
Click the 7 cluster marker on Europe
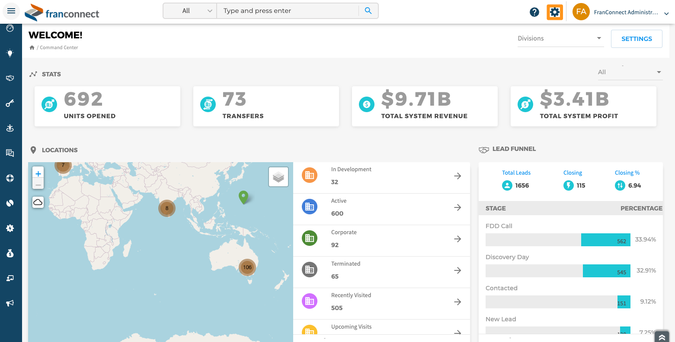click(63, 166)
